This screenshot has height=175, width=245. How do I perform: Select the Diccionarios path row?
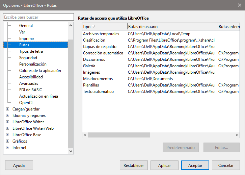161,59
